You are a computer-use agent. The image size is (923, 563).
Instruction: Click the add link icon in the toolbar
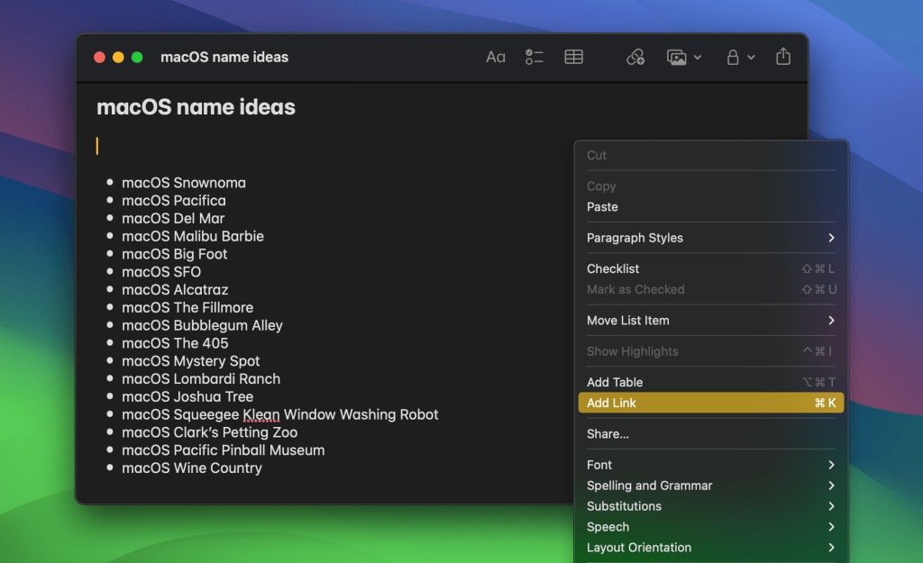(635, 57)
